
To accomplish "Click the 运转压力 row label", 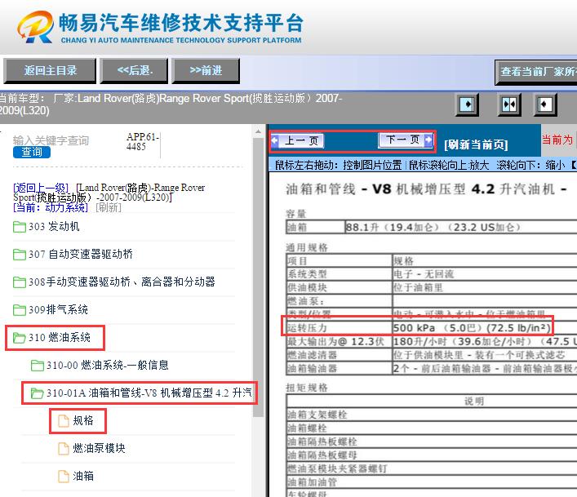I will point(307,328).
